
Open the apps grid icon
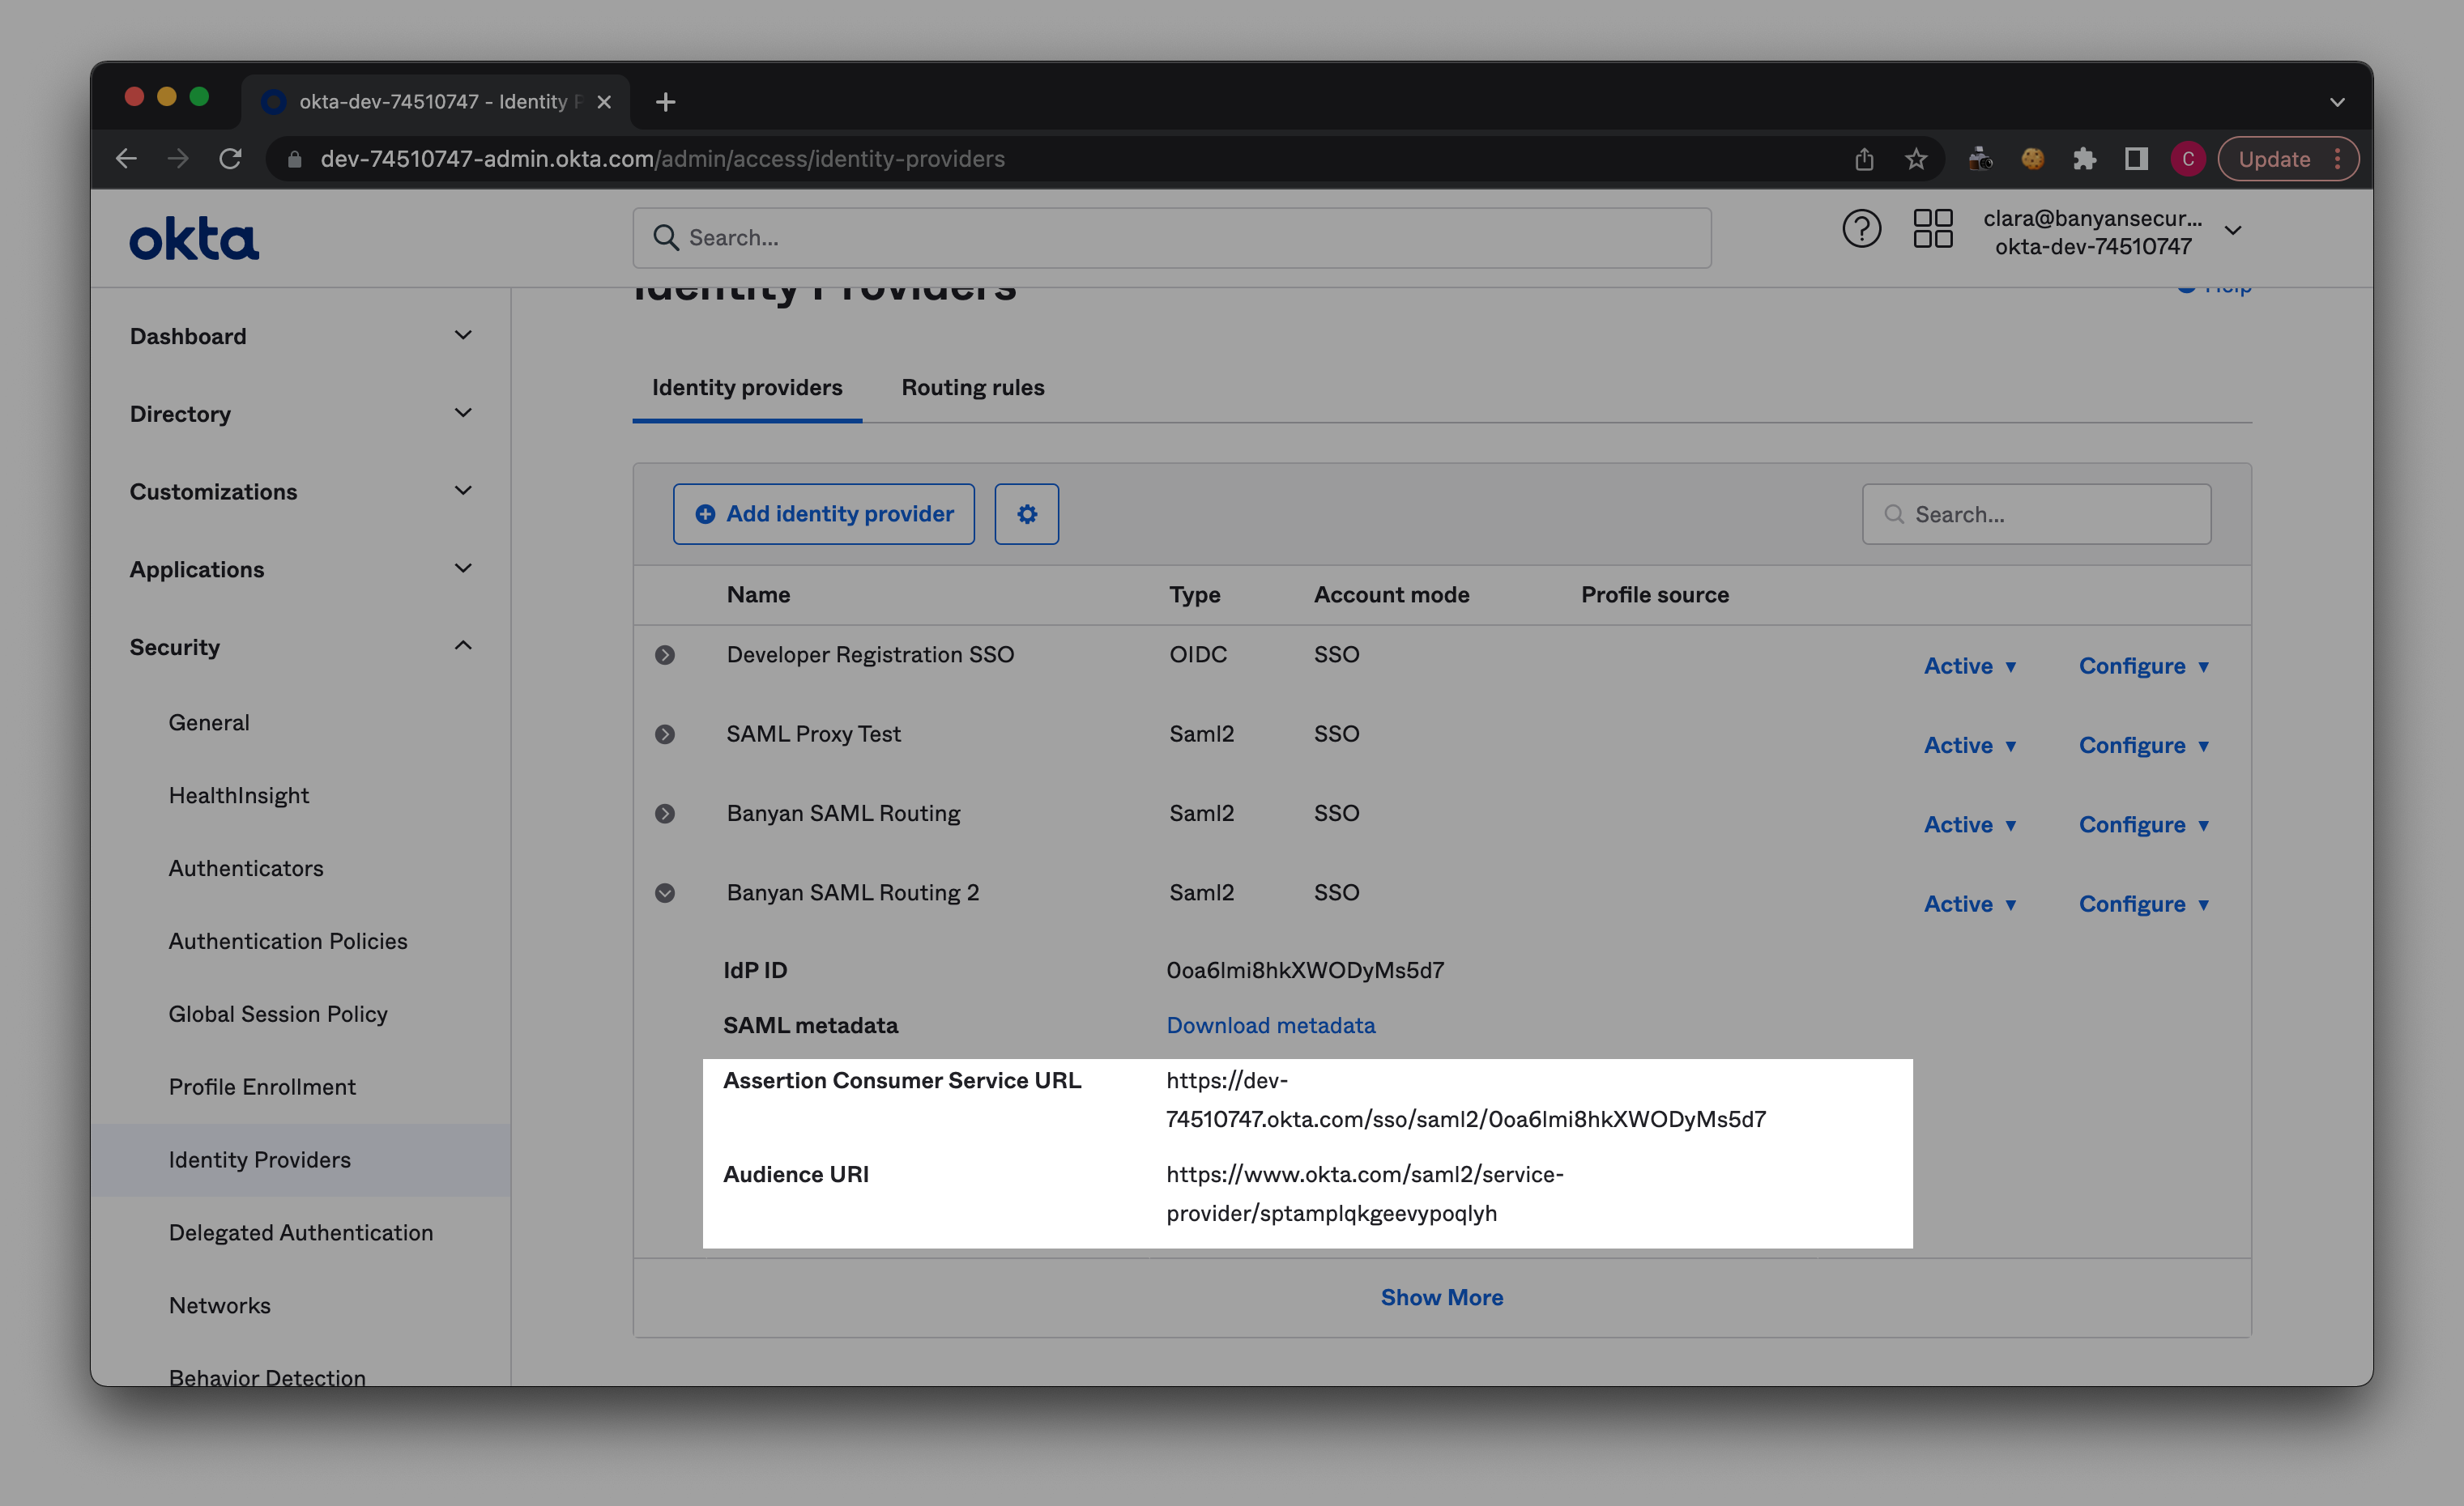pyautogui.click(x=1932, y=229)
